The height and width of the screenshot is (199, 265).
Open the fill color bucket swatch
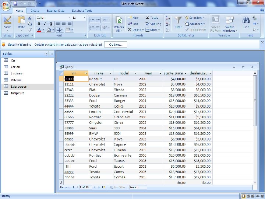[49, 30]
